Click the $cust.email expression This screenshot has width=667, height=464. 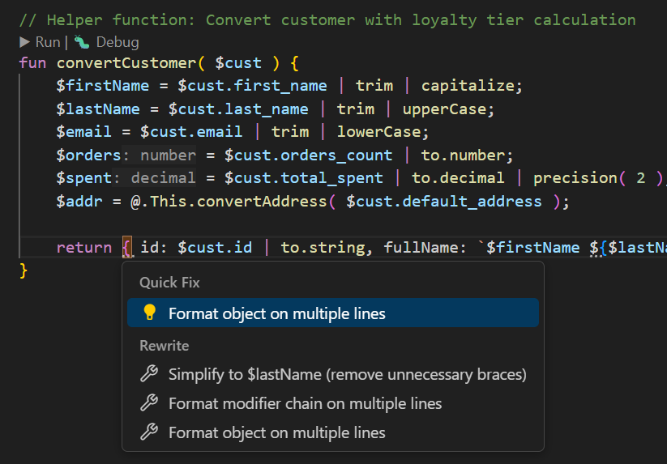pos(191,132)
